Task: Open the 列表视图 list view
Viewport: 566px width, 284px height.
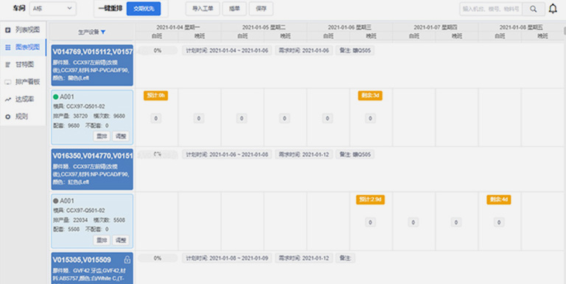Action: (x=23, y=30)
